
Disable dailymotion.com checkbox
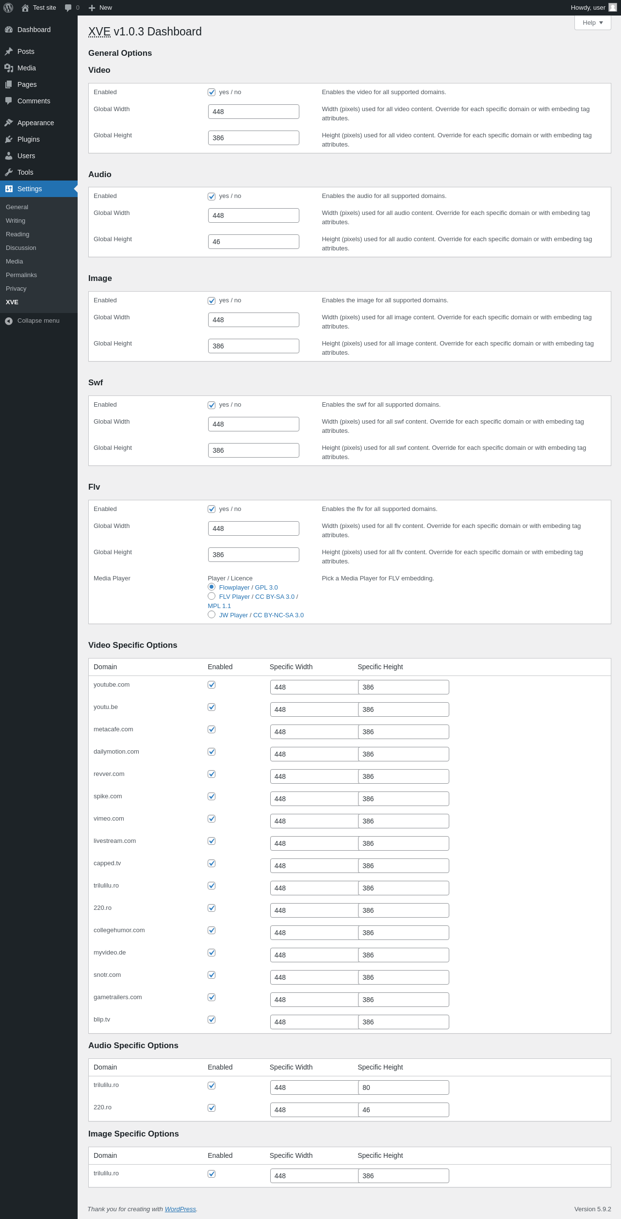click(x=212, y=752)
